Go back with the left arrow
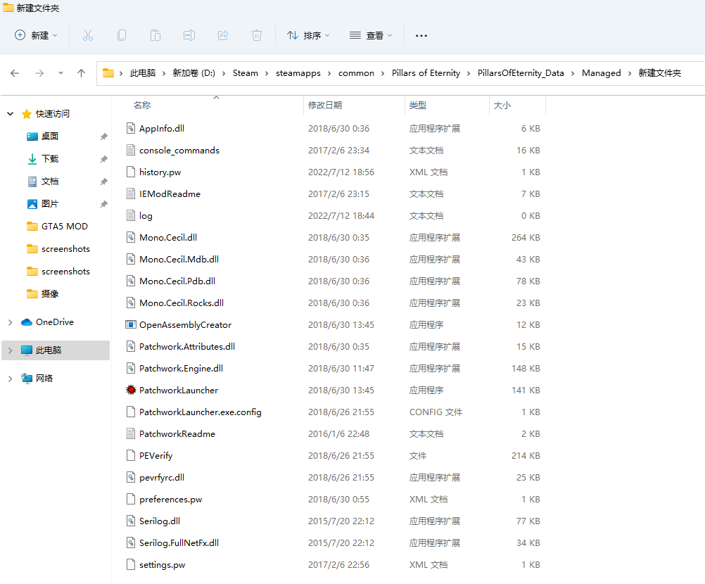 point(15,73)
